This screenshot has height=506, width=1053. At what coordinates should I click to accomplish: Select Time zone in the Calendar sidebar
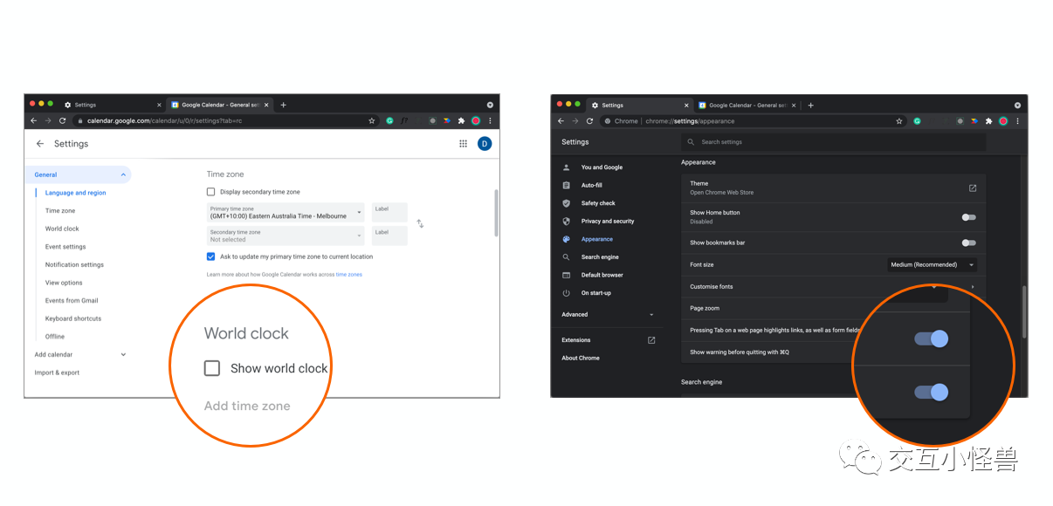[x=60, y=211]
